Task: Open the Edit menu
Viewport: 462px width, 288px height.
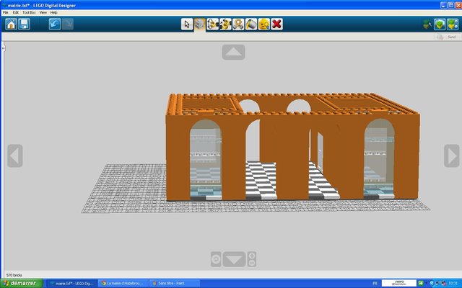Action: click(16, 12)
